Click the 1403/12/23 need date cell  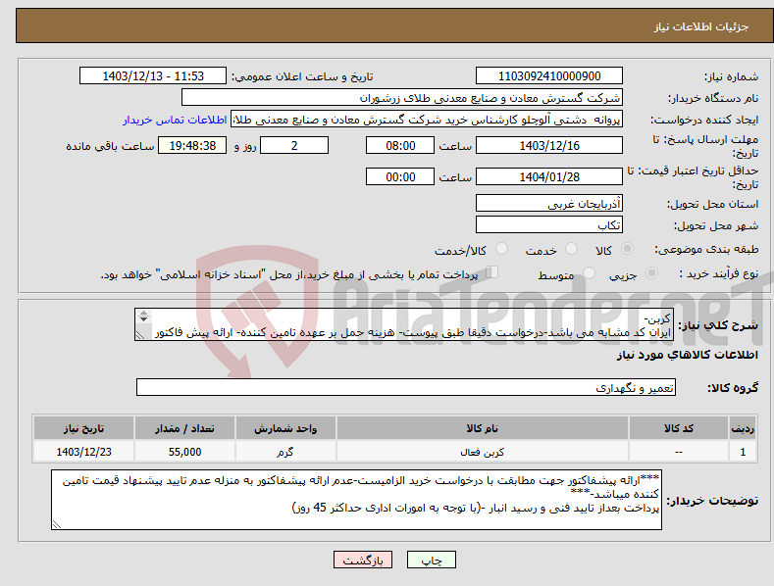pyautogui.click(x=83, y=452)
